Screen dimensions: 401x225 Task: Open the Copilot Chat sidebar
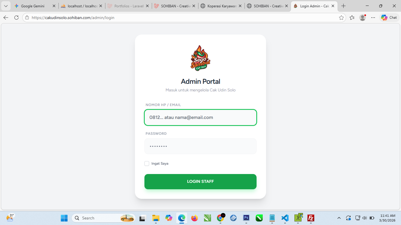point(389,18)
